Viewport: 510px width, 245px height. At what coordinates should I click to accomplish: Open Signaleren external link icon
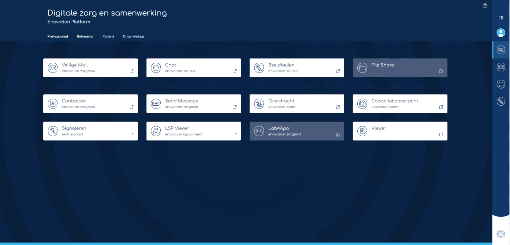(x=131, y=135)
